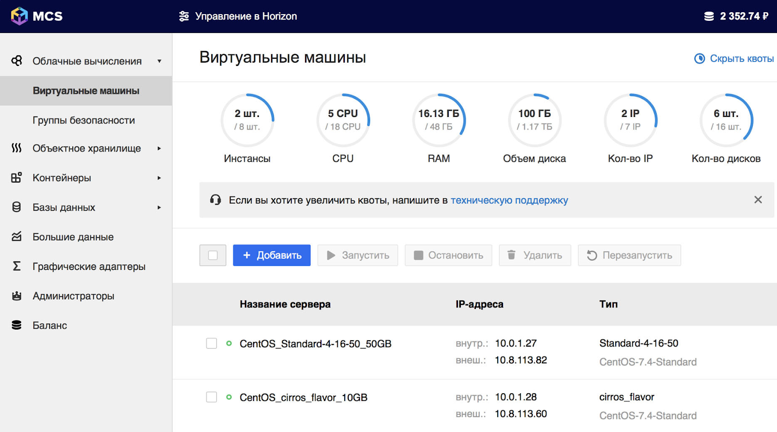Viewport: 777px width, 432px height.
Task: Click the Тип column header
Action: pos(608,304)
